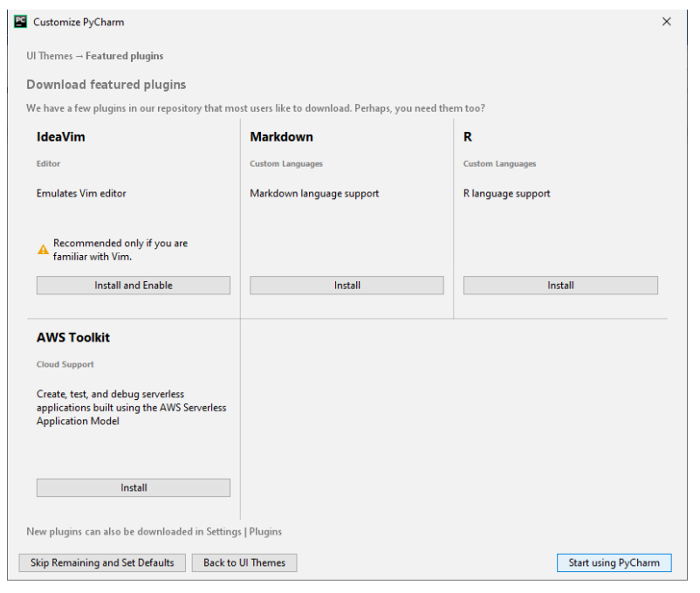Click the AWS serverless applications description
The image size is (700, 593).
click(x=131, y=407)
